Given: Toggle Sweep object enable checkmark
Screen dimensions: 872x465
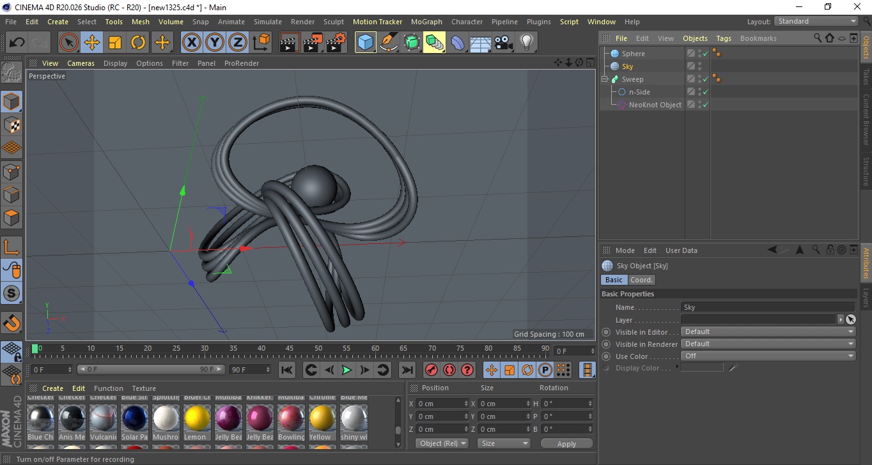Looking at the screenshot, I should [705, 79].
